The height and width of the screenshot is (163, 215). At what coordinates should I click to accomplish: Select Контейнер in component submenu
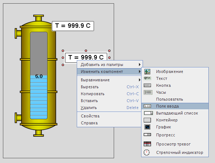coord(175,120)
